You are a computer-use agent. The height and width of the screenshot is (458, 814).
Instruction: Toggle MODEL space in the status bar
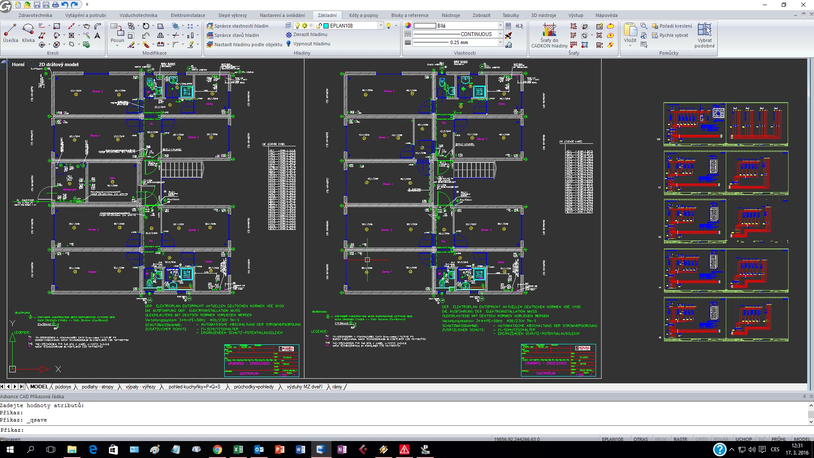click(802, 439)
